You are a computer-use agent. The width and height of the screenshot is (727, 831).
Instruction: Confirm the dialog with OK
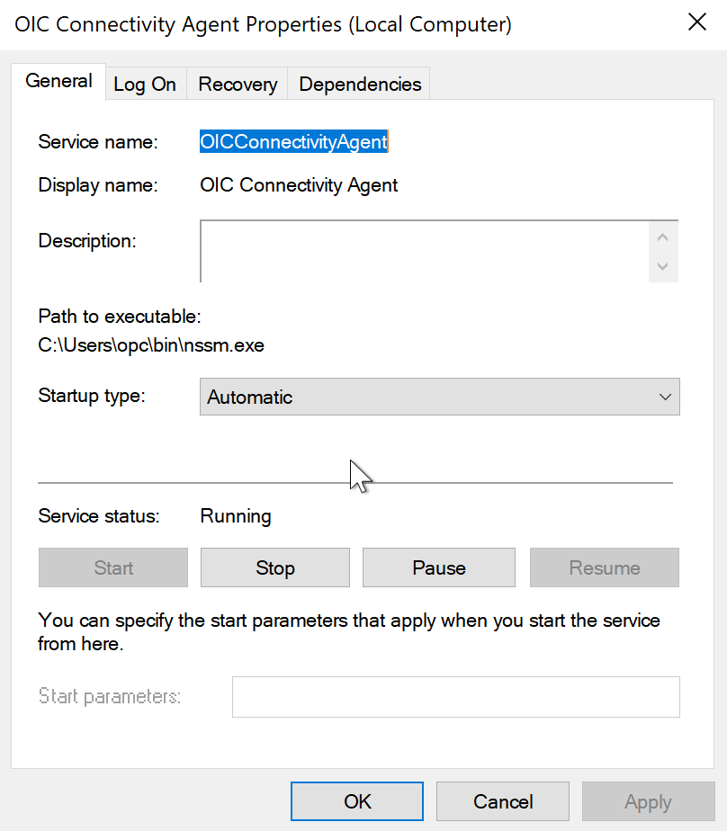click(357, 801)
